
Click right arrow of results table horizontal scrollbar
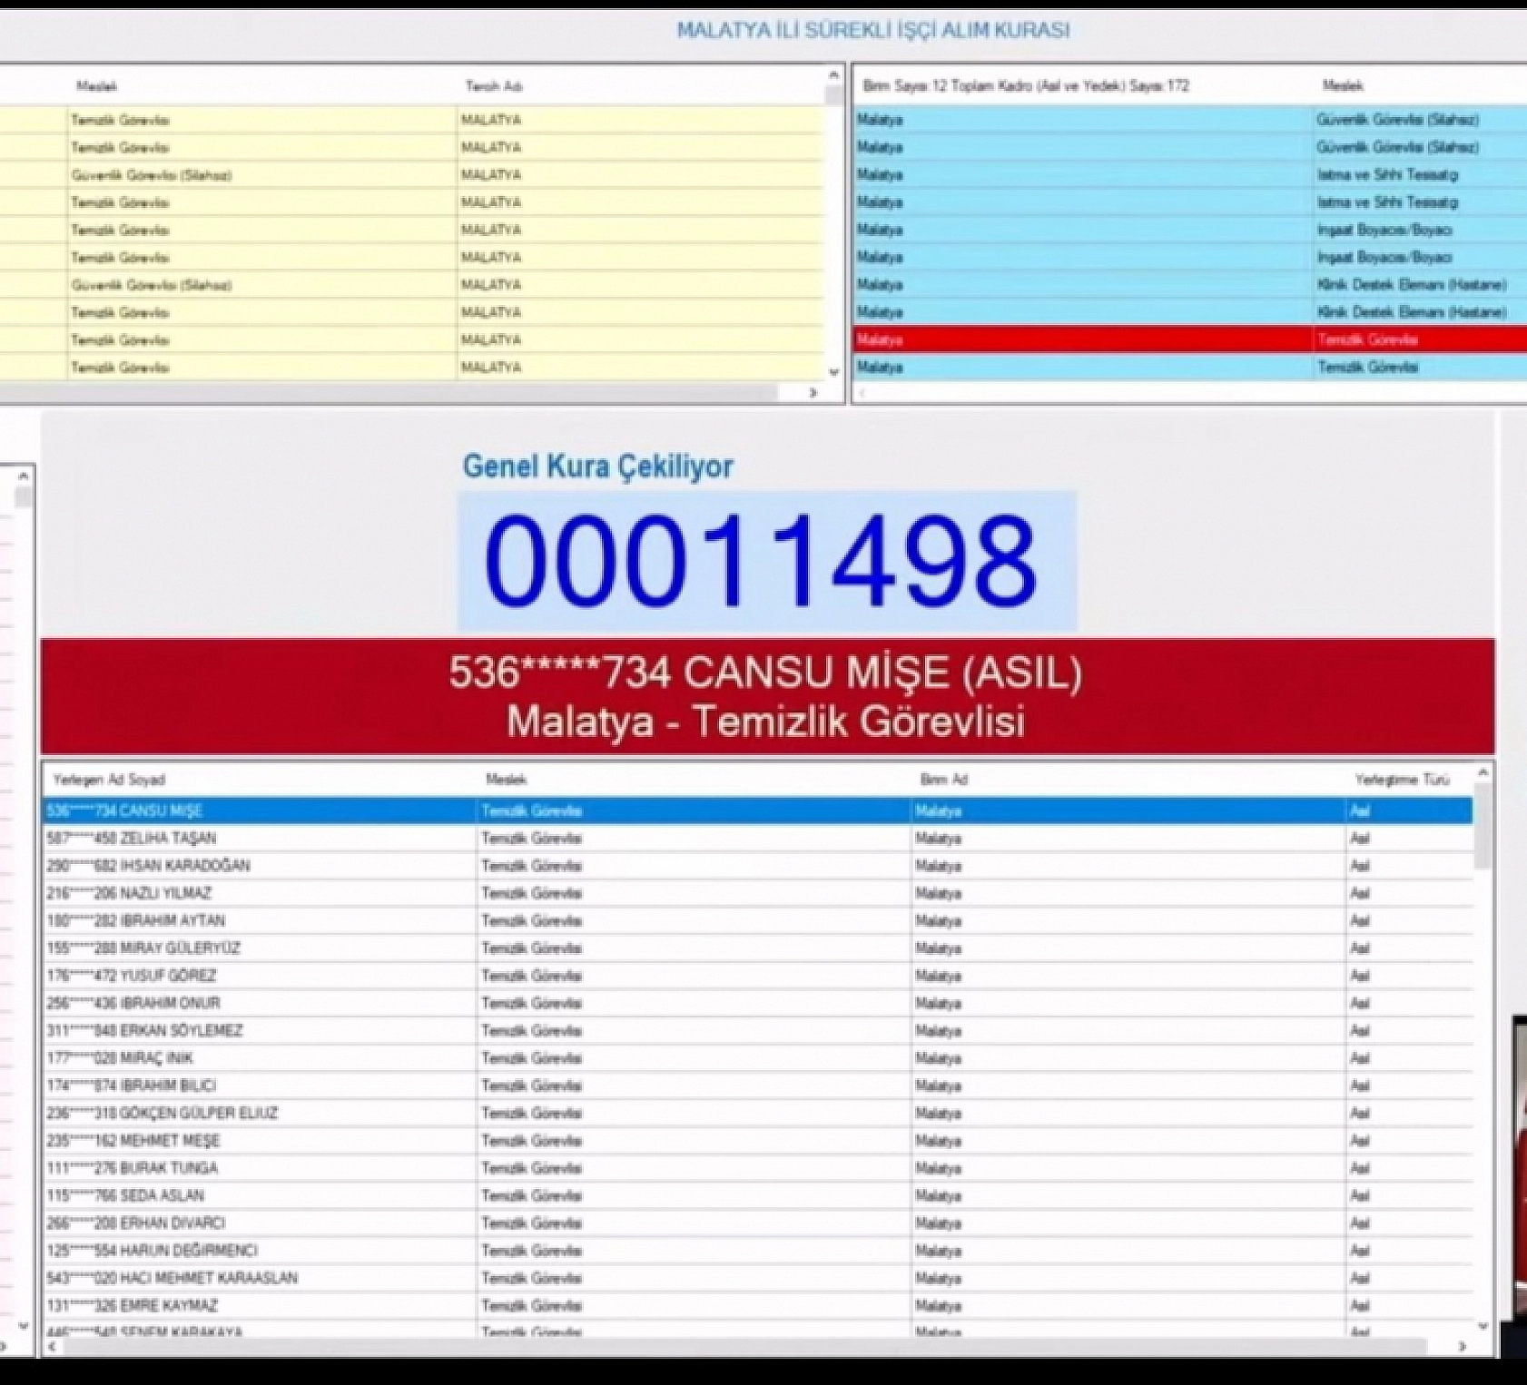pyautogui.click(x=1462, y=1347)
